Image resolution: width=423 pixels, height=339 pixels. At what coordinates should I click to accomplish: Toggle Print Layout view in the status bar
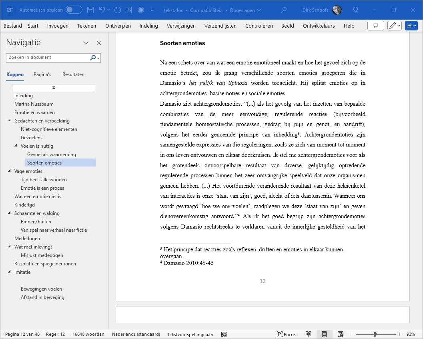click(325, 334)
